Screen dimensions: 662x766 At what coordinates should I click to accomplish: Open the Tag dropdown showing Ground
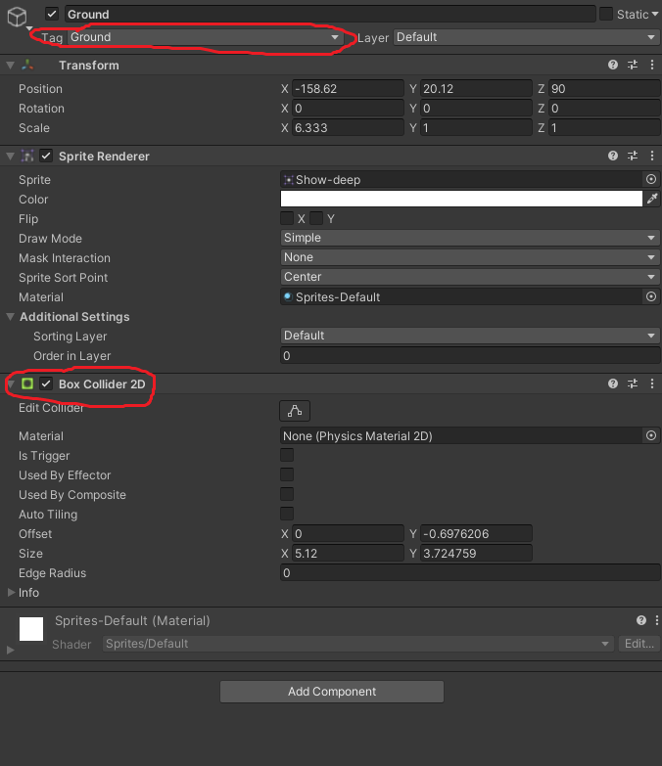pyautogui.click(x=206, y=37)
